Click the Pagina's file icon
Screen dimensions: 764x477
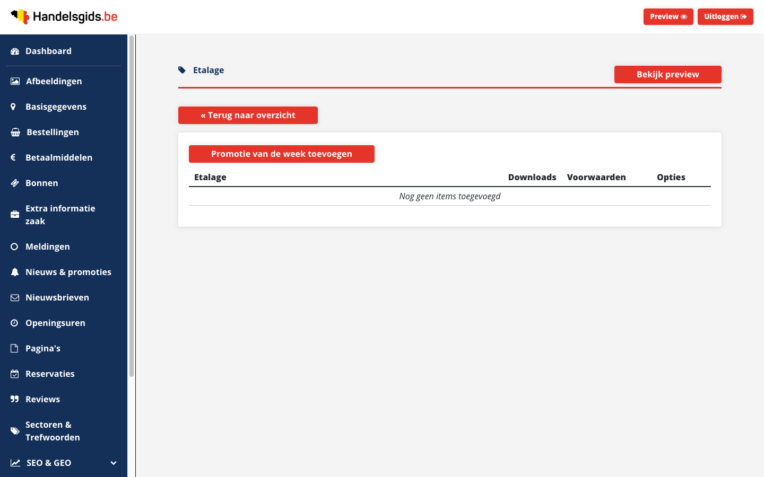coord(14,348)
